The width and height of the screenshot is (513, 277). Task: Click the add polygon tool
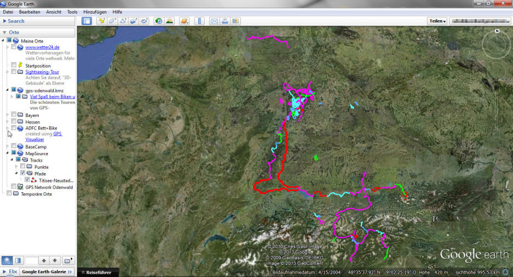pos(112,21)
